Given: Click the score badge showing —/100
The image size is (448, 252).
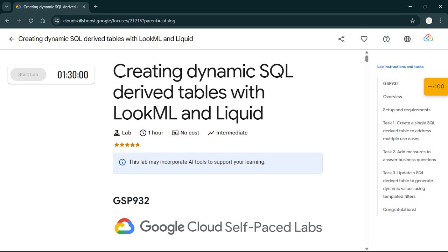Looking at the screenshot, I should tap(436, 86).
